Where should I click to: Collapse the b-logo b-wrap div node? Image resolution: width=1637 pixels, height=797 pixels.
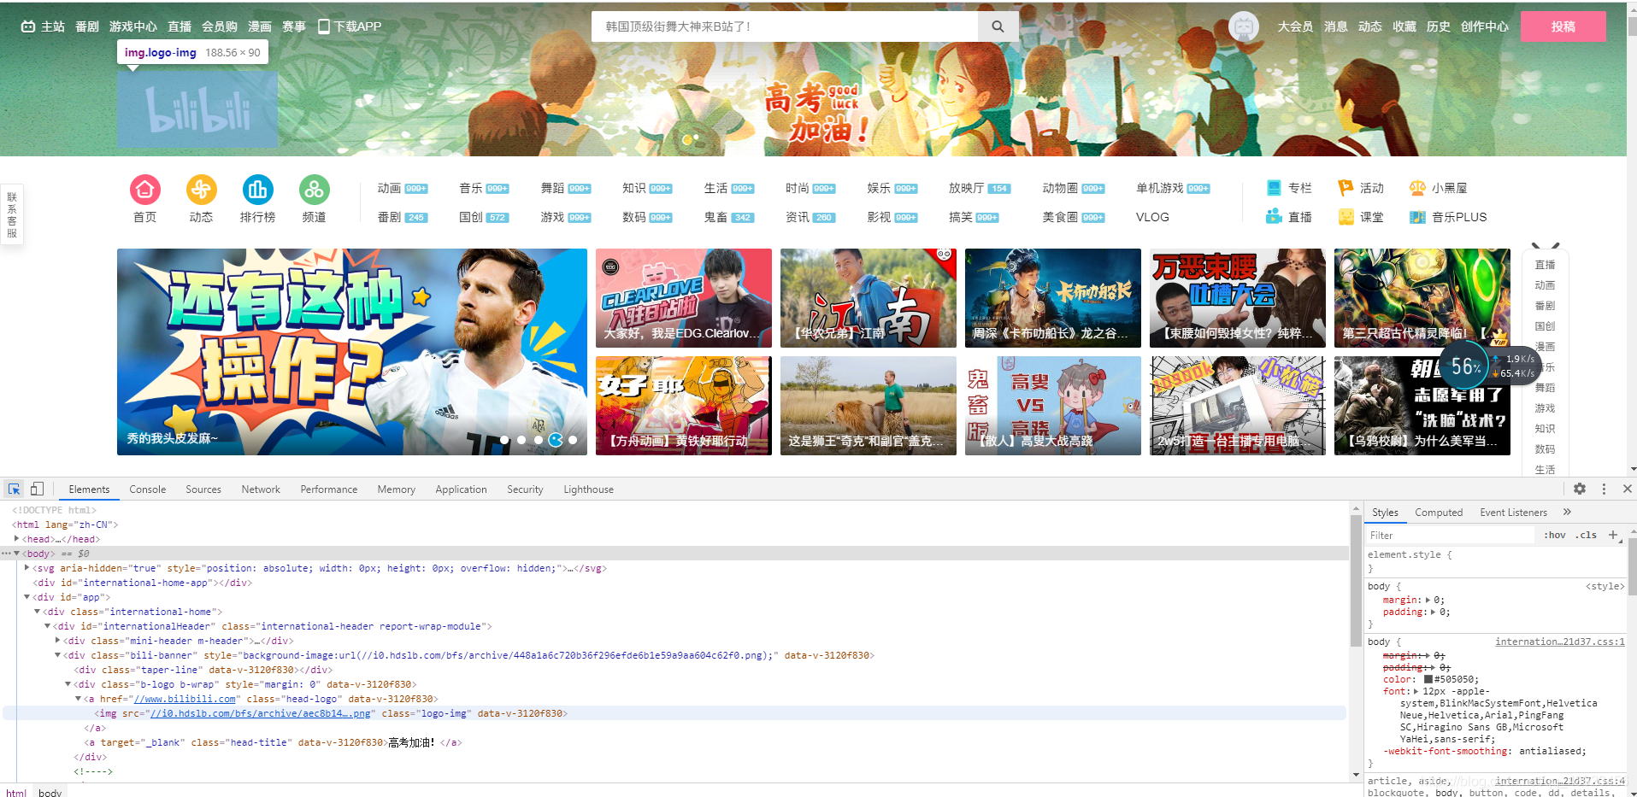(x=68, y=684)
